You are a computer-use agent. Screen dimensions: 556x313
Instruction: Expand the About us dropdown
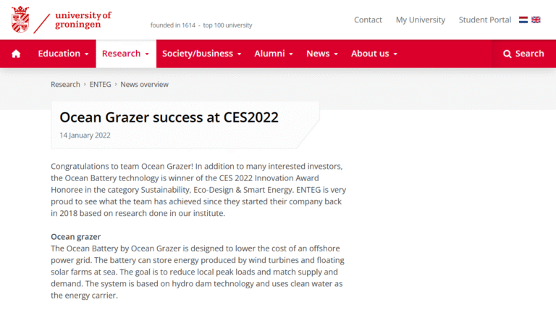(x=374, y=54)
